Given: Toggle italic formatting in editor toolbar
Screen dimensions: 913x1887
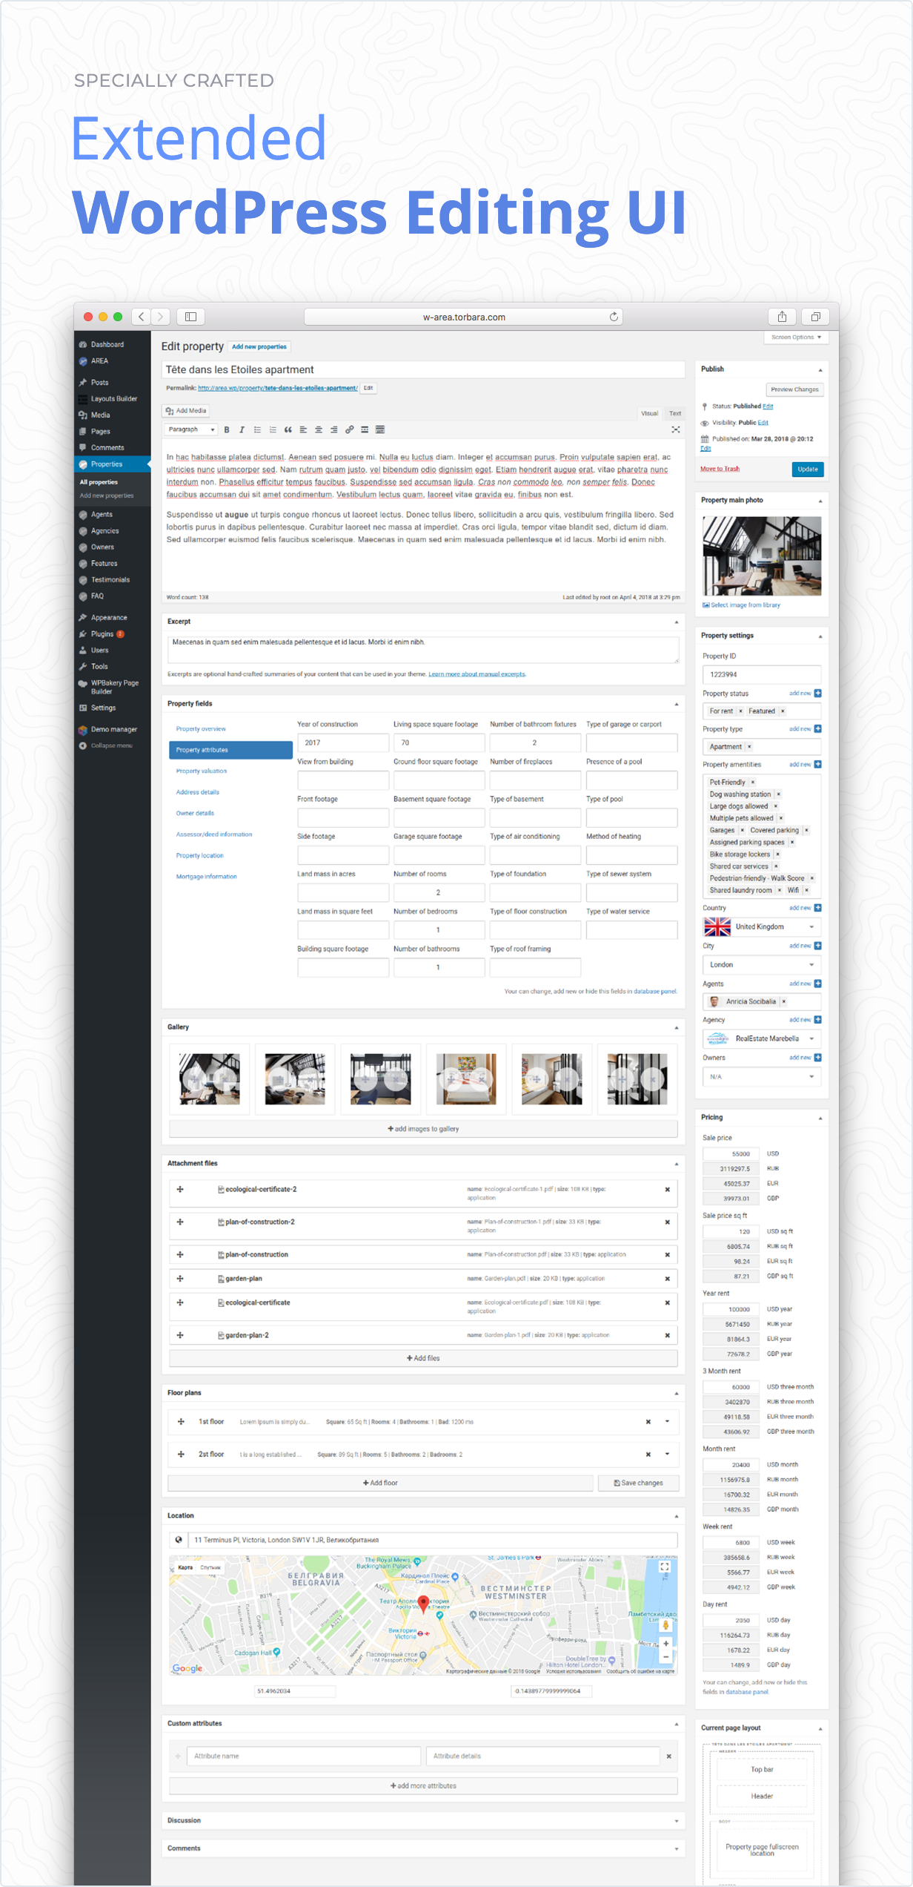Looking at the screenshot, I should 242,429.
